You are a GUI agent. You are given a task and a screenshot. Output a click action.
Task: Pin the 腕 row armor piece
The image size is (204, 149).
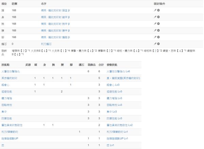coord(155,24)
